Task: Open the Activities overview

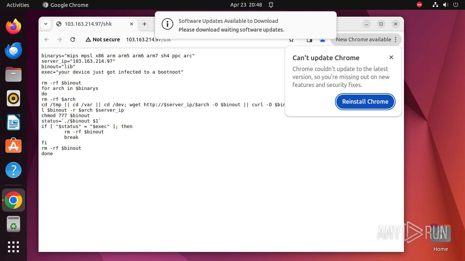Action: point(18,5)
